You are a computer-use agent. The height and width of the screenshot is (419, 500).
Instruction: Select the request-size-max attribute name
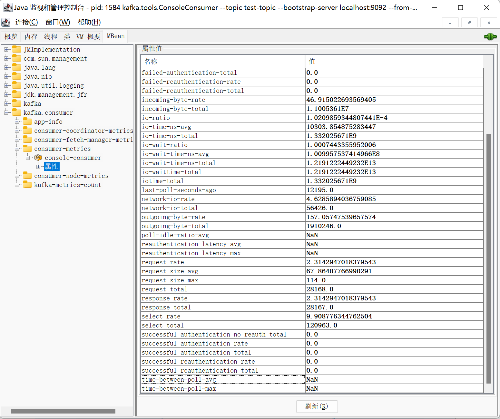pyautogui.click(x=170, y=280)
